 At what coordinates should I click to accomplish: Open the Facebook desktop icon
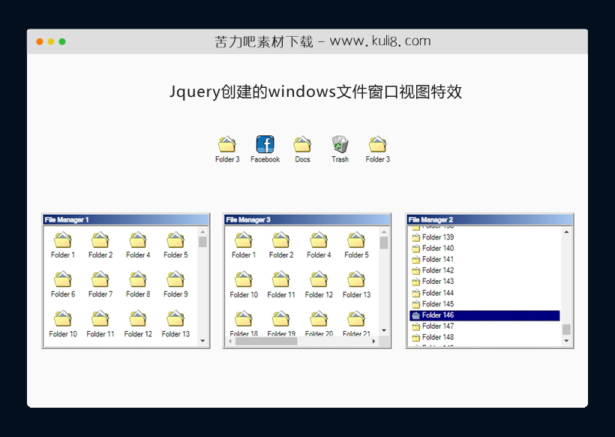pyautogui.click(x=265, y=143)
